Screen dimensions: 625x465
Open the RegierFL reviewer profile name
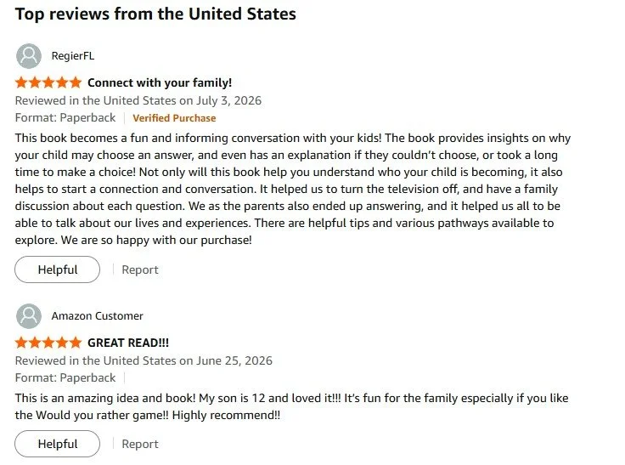[73, 56]
